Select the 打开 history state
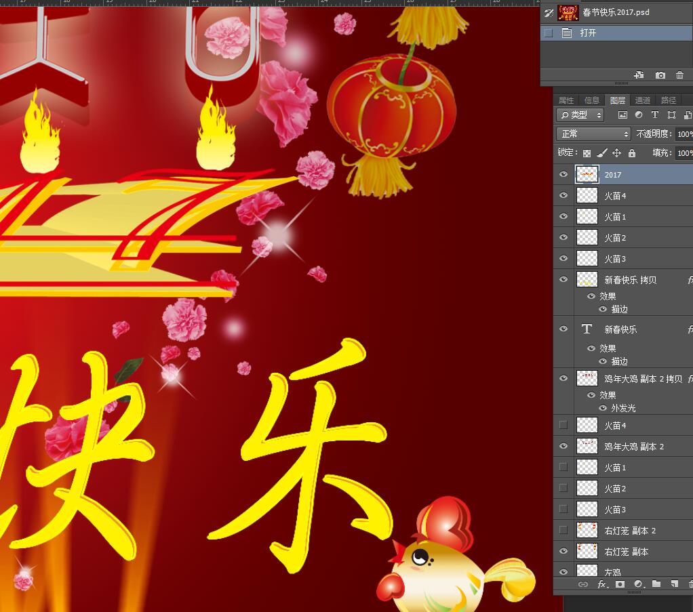The height and width of the screenshot is (612, 693). tap(616, 33)
